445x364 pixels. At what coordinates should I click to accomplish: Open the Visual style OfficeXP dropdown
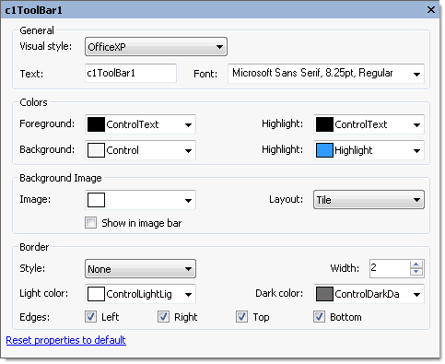coord(156,47)
